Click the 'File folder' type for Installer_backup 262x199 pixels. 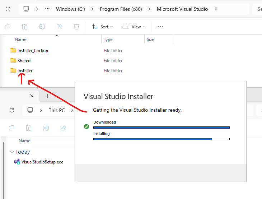coord(113,51)
